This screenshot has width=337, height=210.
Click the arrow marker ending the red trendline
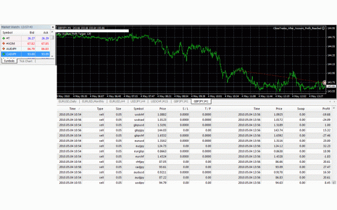point(324,82)
